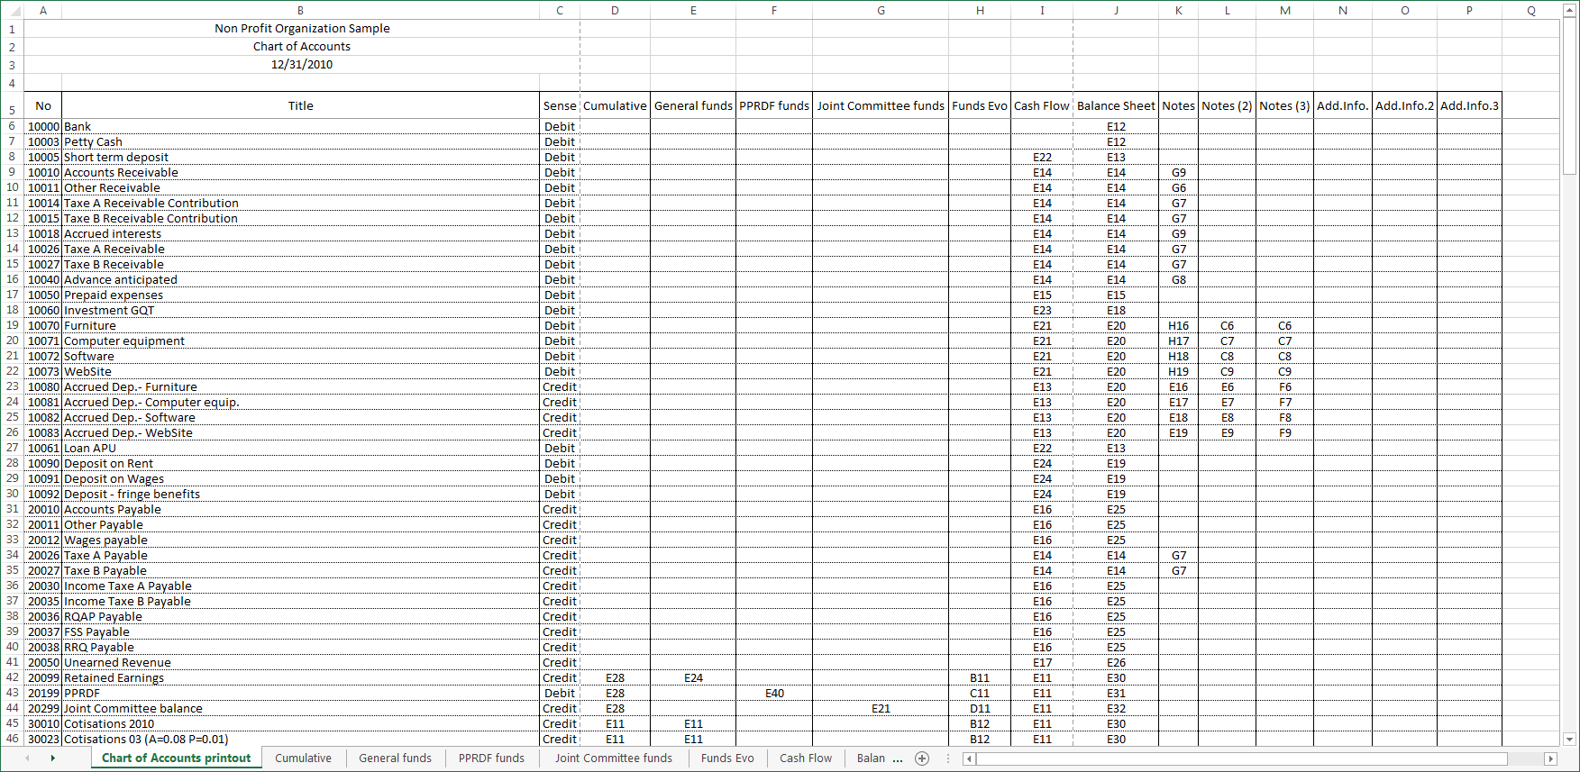Screen dimensions: 1580x772
Task: Select the Balance Sheet column header cell
Action: click(1115, 105)
